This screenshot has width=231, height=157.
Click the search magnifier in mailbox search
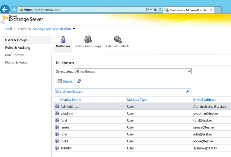coord(188,91)
